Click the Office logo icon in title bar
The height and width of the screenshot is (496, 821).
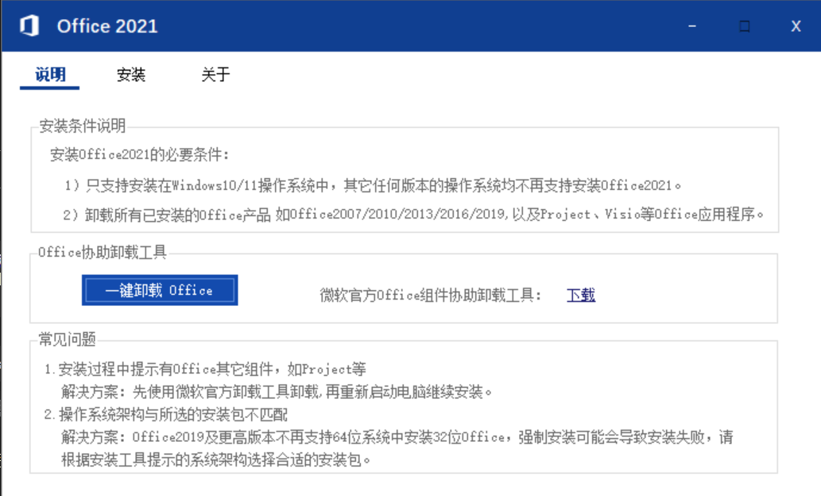pyautogui.click(x=29, y=25)
